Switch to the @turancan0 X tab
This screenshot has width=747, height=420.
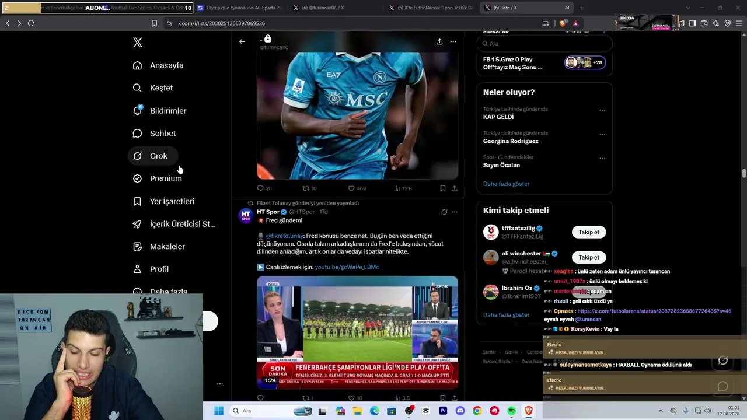click(334, 8)
